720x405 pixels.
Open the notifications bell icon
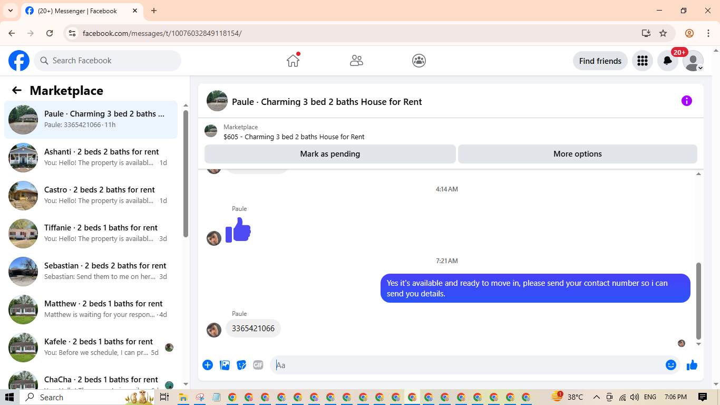tap(667, 61)
